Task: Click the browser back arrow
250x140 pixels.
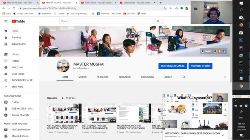Action: (x=4, y=9)
